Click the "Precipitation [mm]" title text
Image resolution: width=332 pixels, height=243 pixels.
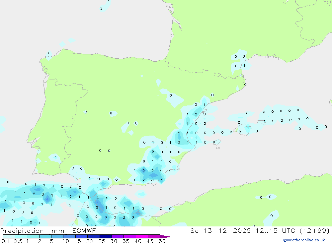[x=34, y=231]
